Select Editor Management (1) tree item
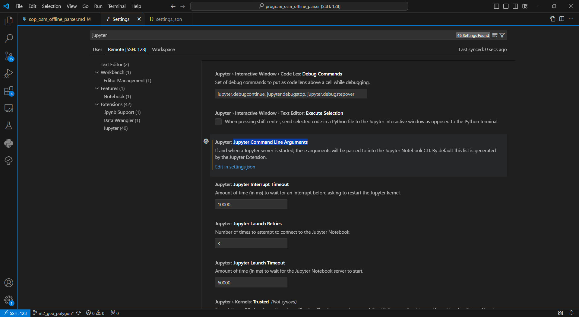The height and width of the screenshot is (317, 579). pyautogui.click(x=127, y=81)
